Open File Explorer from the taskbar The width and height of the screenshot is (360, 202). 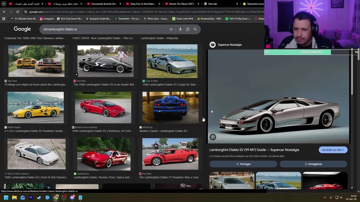pos(14,198)
